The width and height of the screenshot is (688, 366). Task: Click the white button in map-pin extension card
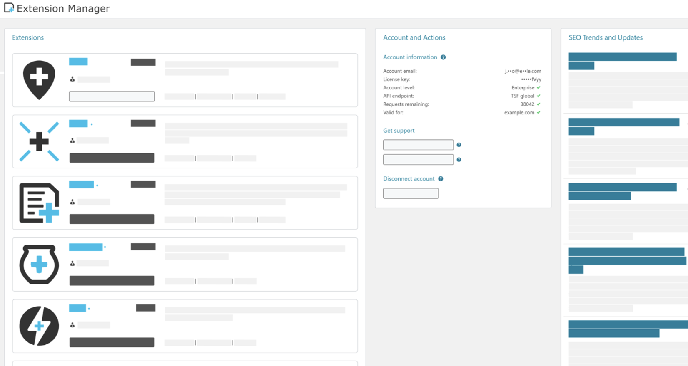112,96
